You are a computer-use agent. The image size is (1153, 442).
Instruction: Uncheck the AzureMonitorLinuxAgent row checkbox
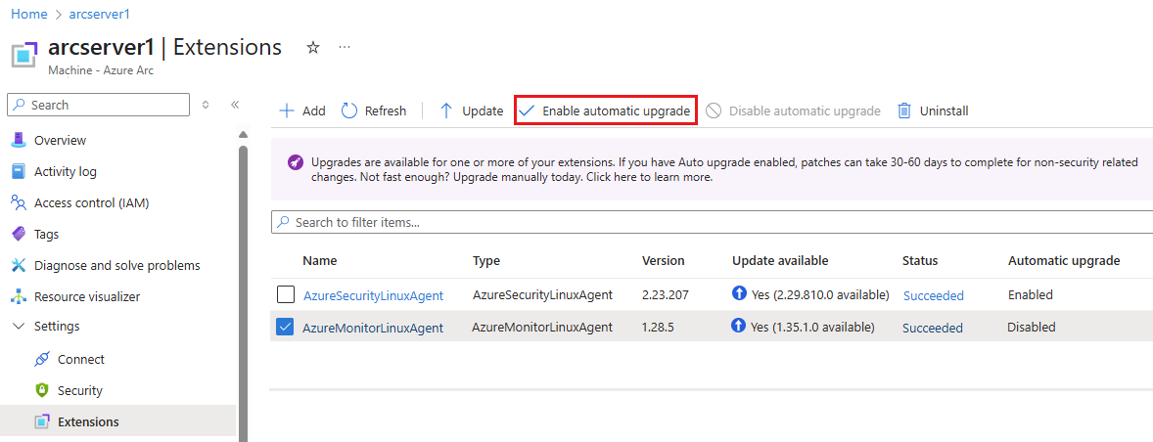coord(286,327)
